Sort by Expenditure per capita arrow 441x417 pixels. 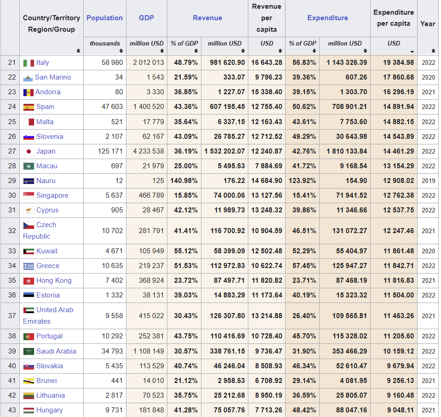(412, 51)
